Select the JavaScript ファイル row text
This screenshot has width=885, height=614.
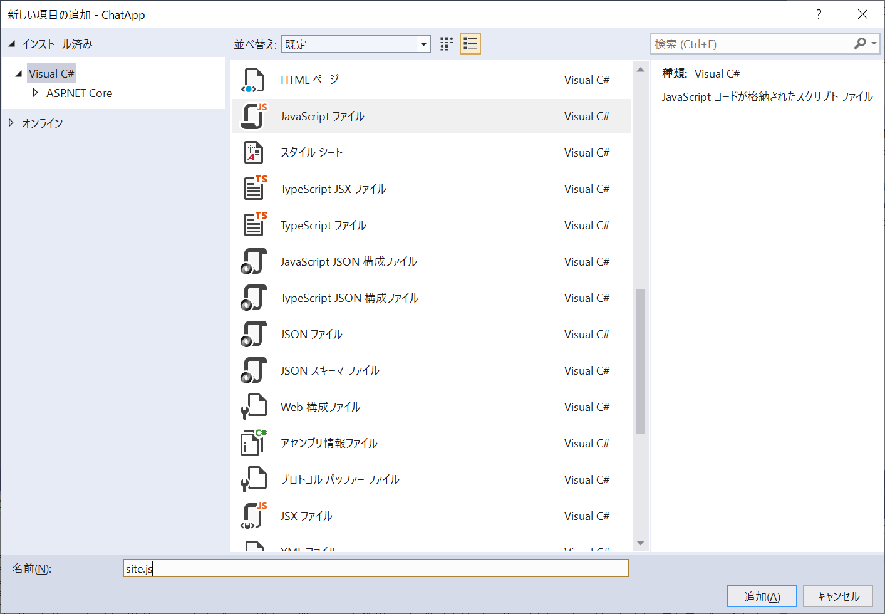tap(323, 117)
